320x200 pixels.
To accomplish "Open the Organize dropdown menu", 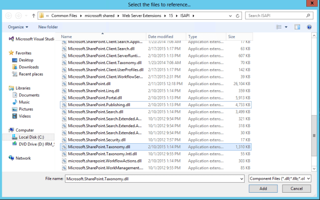I will (x=18, y=27).
